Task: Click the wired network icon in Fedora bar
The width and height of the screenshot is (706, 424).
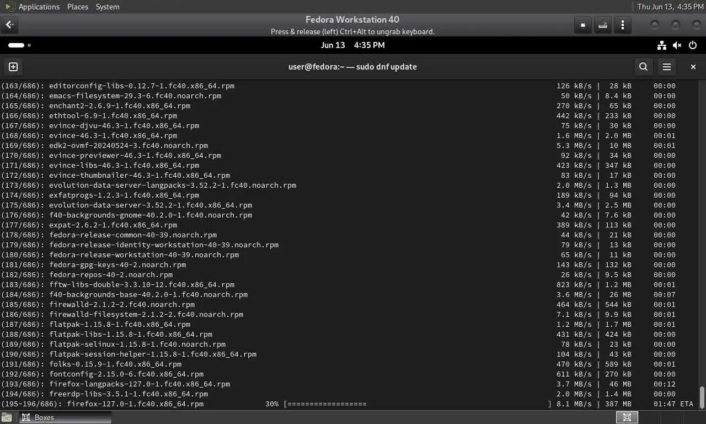Action: [662, 45]
